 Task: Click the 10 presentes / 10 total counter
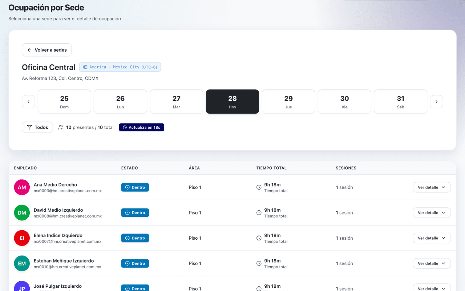pos(86,127)
